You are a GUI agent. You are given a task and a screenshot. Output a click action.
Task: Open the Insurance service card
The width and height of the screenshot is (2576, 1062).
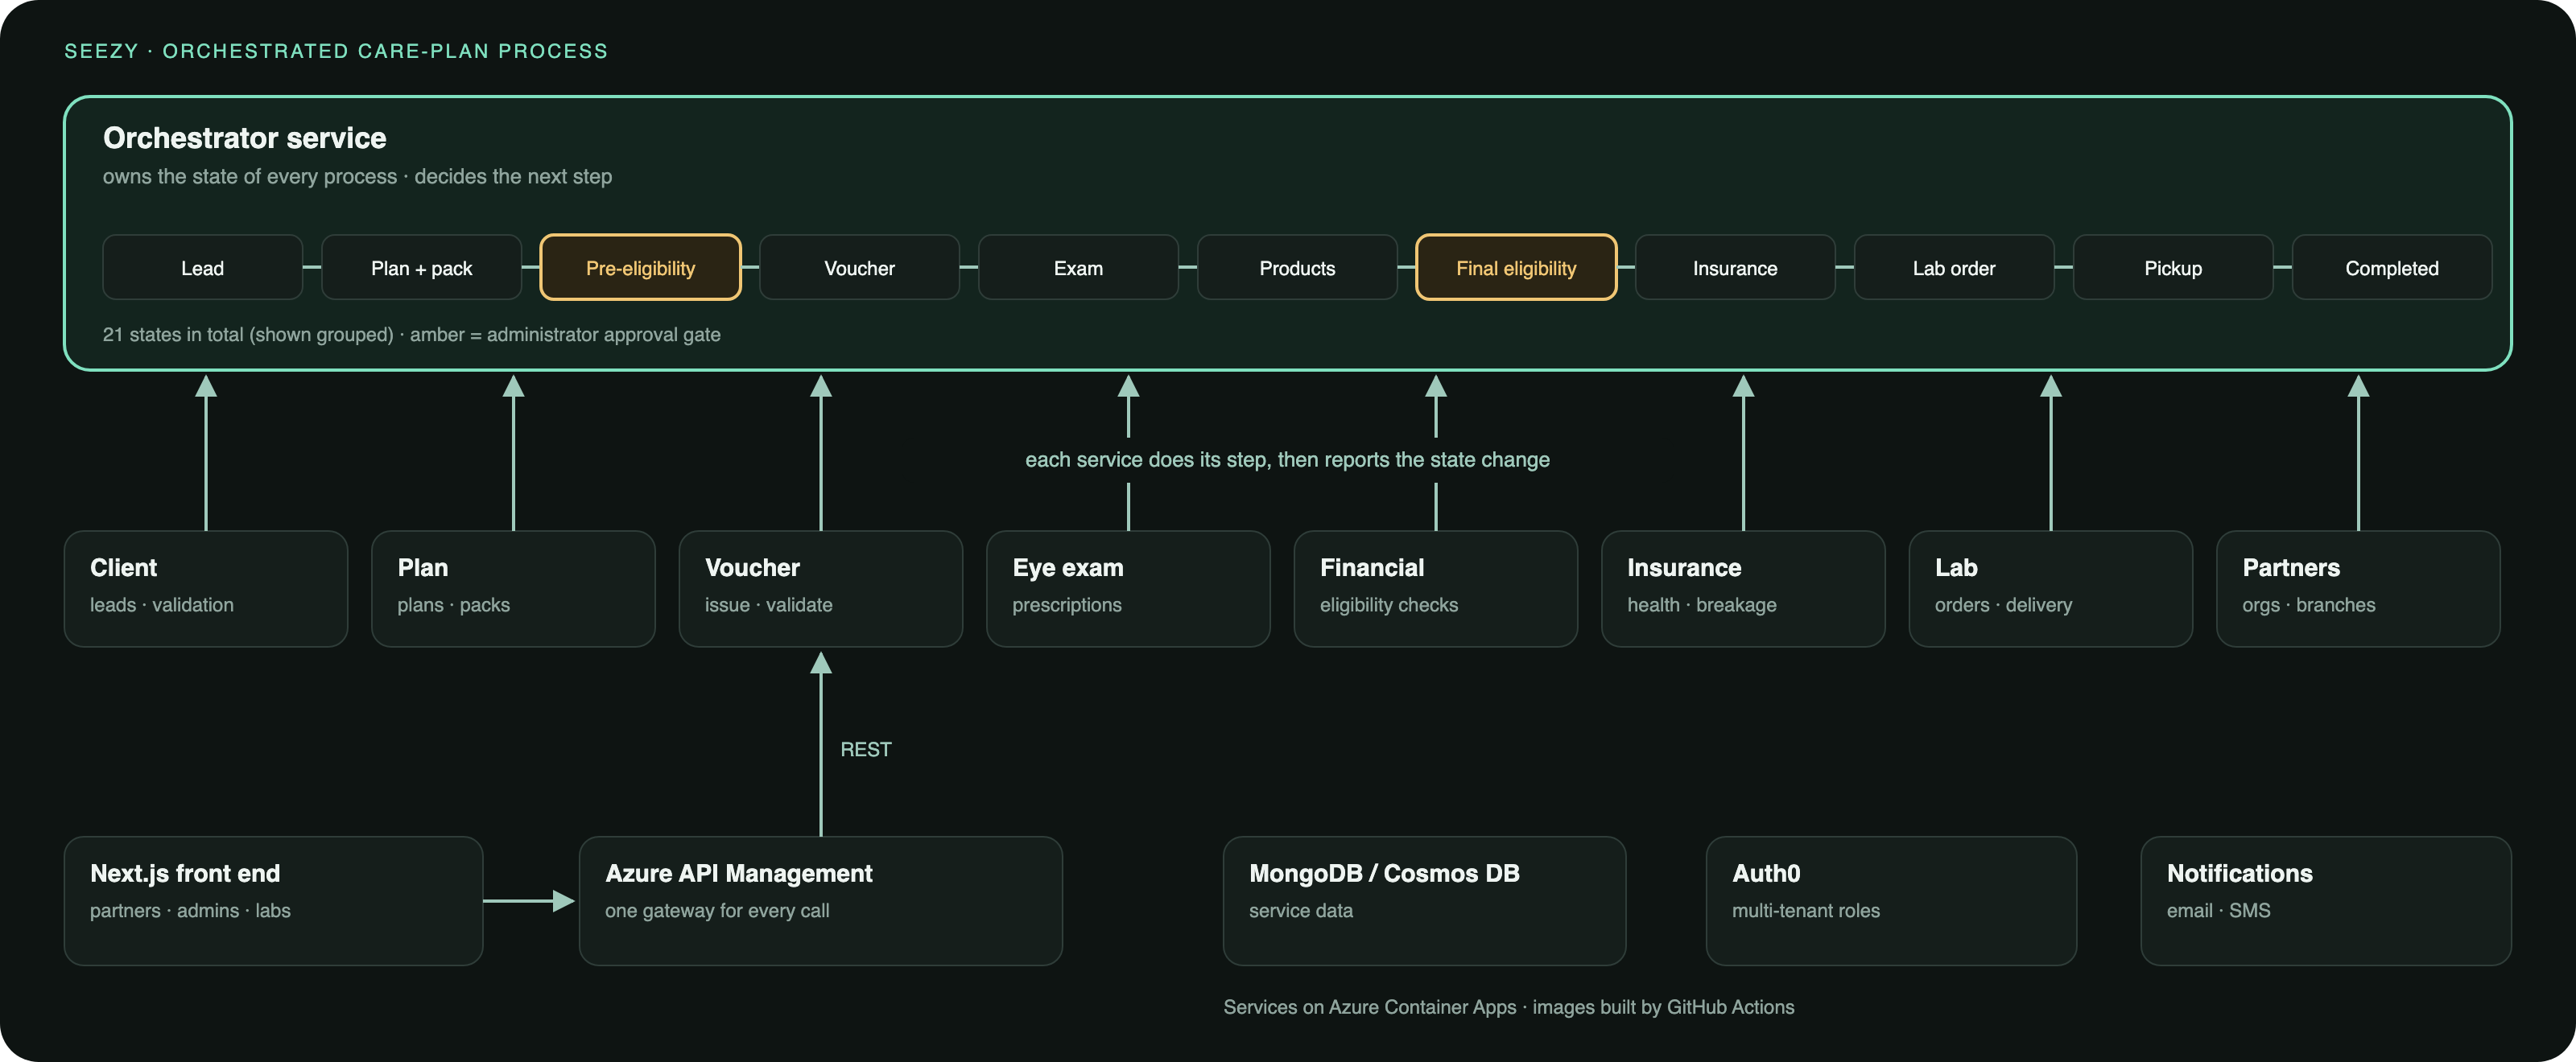(x=1743, y=588)
